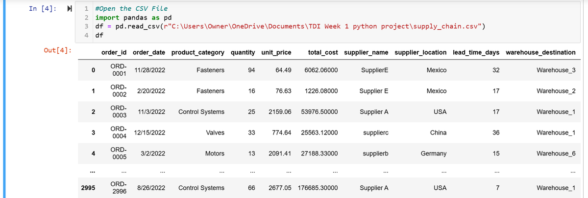Image resolution: width=588 pixels, height=198 pixels.
Task: Click the China supplier location cell
Action: click(438, 132)
